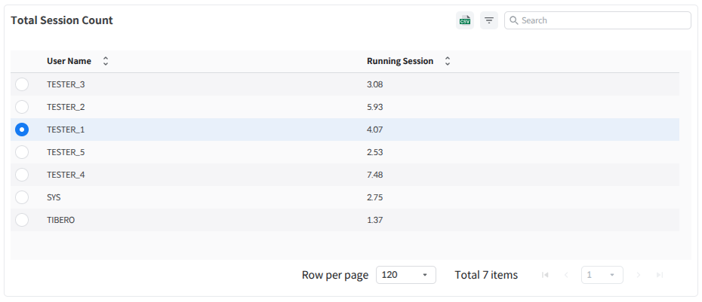Image resolution: width=702 pixels, height=302 pixels.
Task: Sort by Running Session column arrows
Action: [448, 61]
